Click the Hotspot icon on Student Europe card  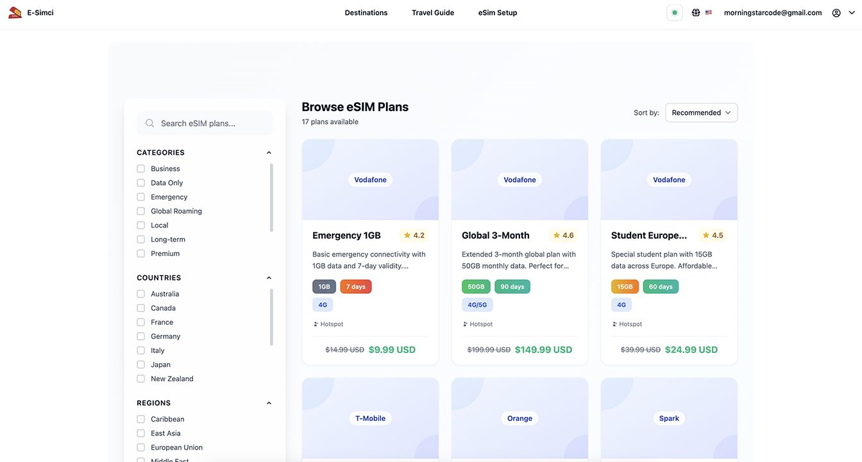click(x=614, y=324)
